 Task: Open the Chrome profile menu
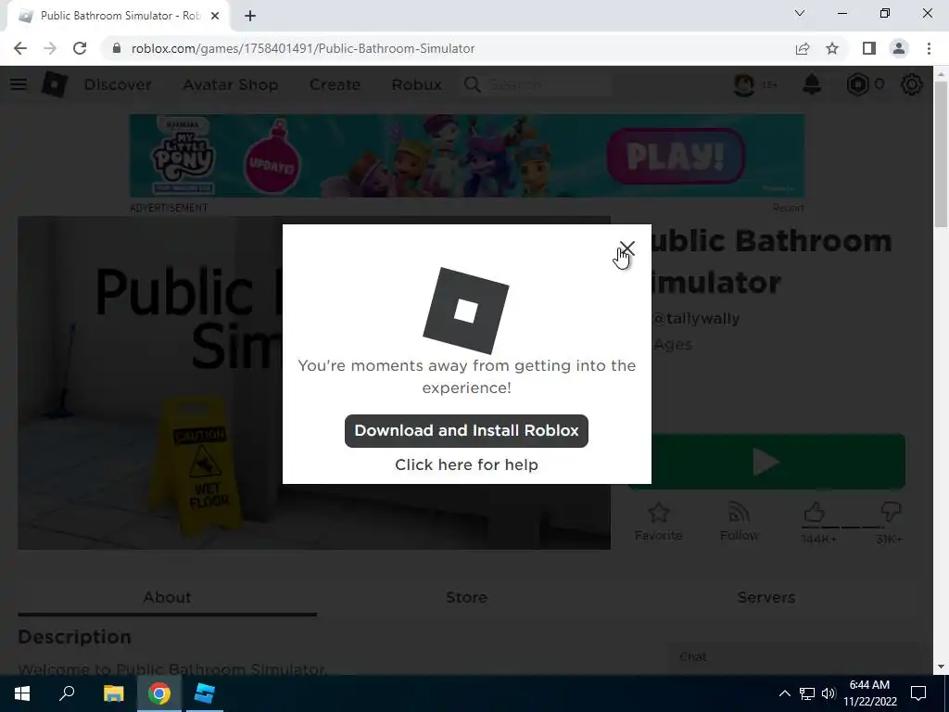coord(899,48)
